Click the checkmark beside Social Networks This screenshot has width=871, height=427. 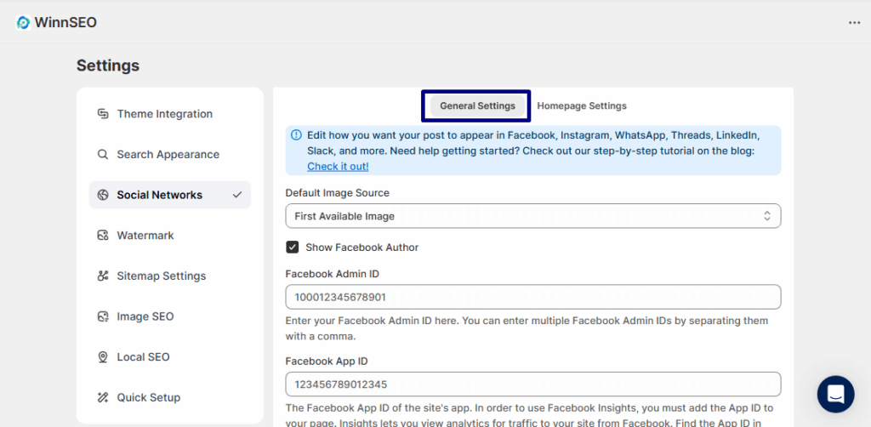click(x=238, y=195)
